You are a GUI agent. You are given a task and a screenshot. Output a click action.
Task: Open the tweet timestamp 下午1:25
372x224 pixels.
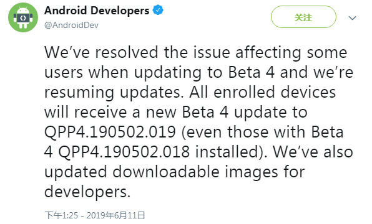tap(61, 215)
